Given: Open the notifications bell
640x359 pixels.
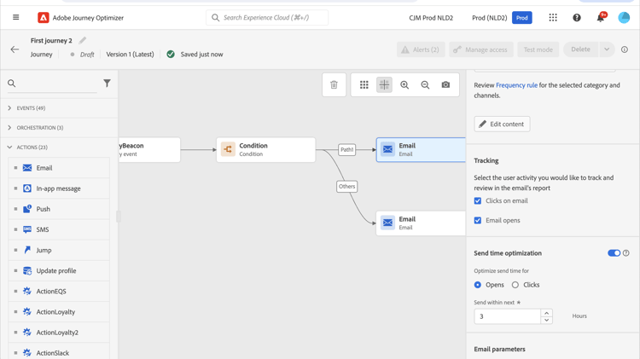Looking at the screenshot, I should (600, 18).
